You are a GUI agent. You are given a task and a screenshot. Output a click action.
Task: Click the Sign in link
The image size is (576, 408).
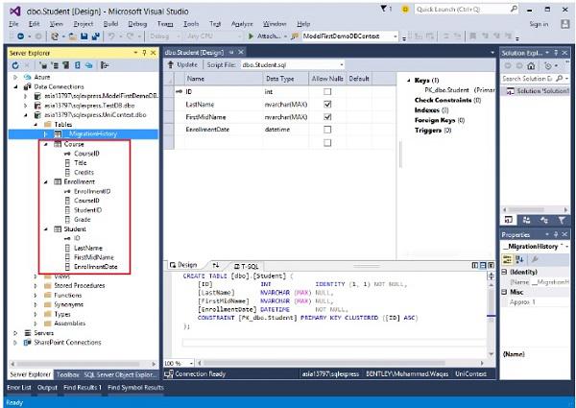pyautogui.click(x=539, y=23)
